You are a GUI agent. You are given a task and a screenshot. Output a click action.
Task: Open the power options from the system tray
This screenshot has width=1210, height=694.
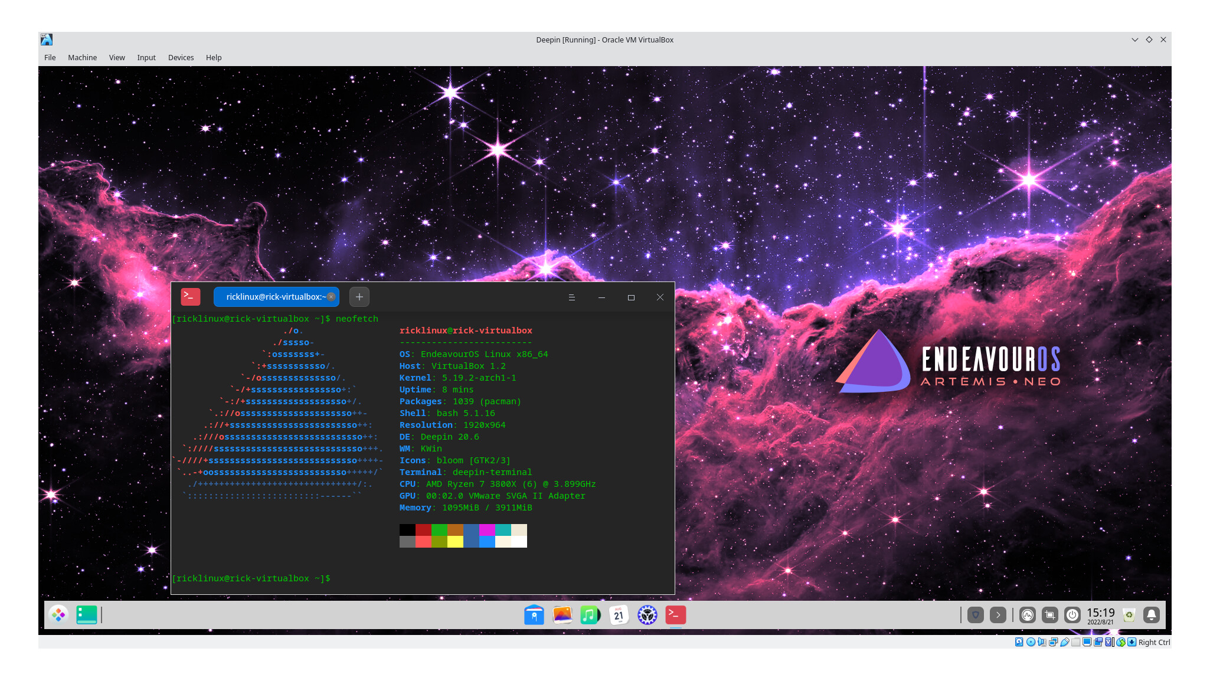1072,614
